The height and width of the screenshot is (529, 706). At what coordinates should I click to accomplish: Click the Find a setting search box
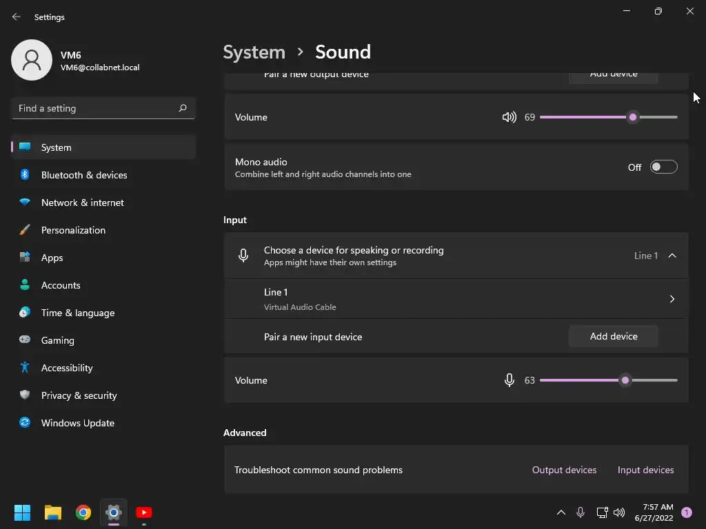[x=95, y=108]
